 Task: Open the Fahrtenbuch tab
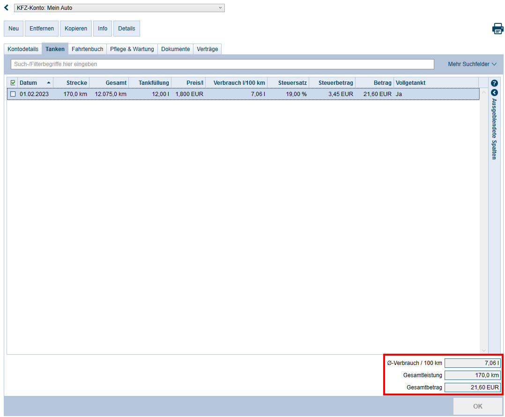point(87,49)
